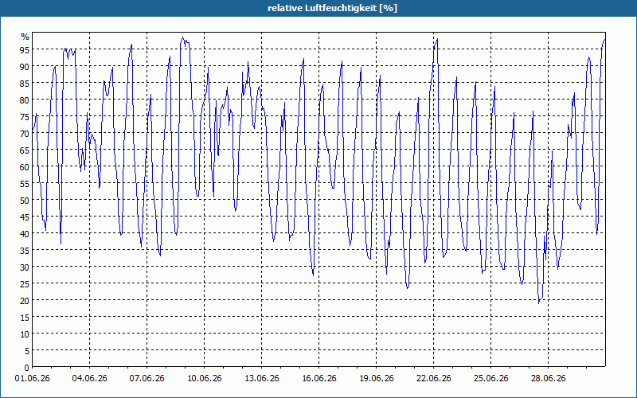Click the y-axis value 65
637x398 pixels.
coord(25,150)
